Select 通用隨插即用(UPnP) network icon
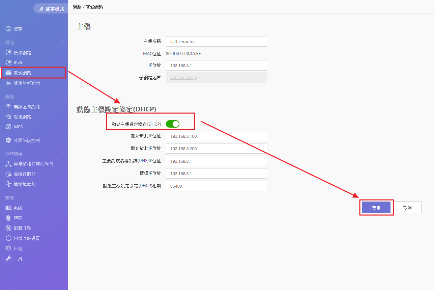 pos(8,164)
